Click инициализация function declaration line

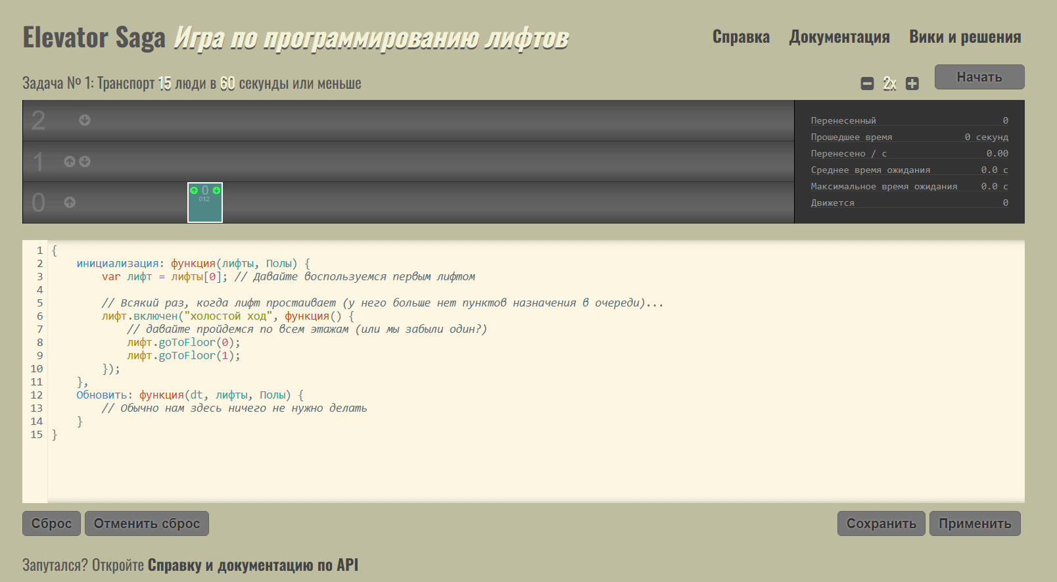[x=193, y=264]
